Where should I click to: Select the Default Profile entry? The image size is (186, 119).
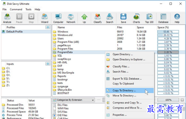[26, 32]
